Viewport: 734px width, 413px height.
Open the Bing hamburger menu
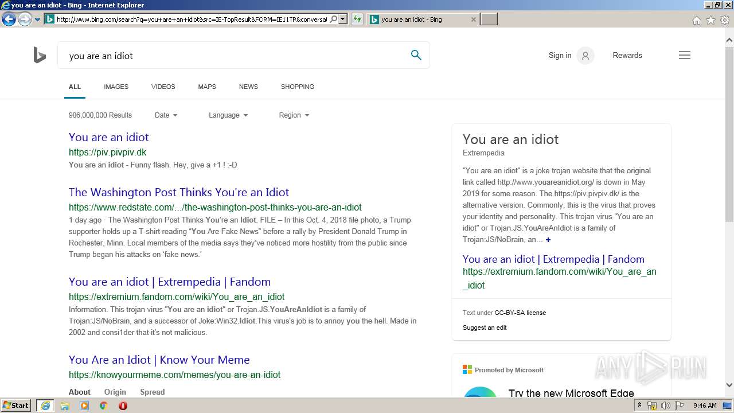point(685,55)
